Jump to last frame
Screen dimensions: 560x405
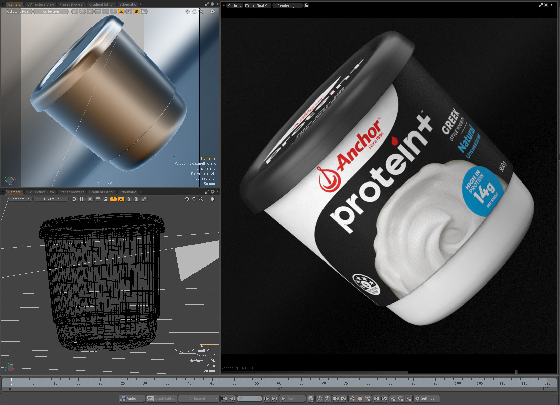pos(274,399)
